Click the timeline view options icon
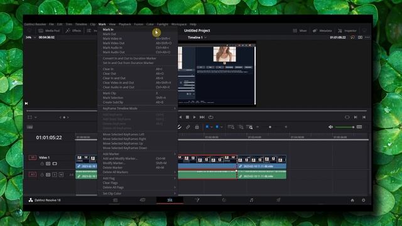 (x=30, y=127)
